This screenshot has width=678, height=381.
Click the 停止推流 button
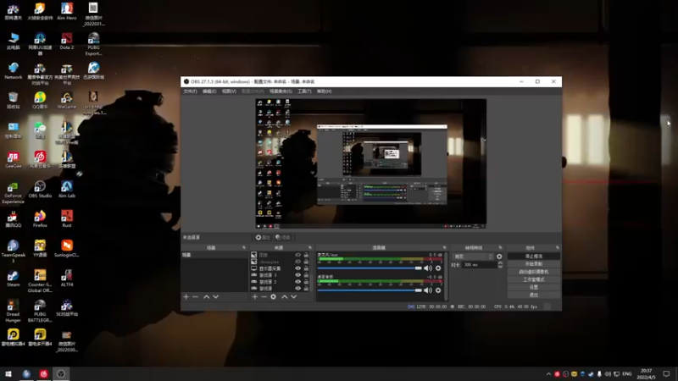click(534, 257)
